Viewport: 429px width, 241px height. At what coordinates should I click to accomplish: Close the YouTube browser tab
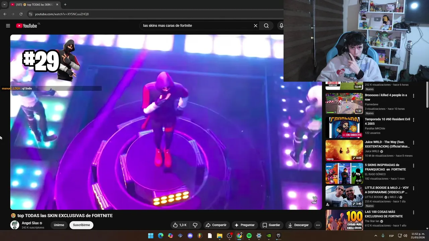pyautogui.click(x=57, y=5)
